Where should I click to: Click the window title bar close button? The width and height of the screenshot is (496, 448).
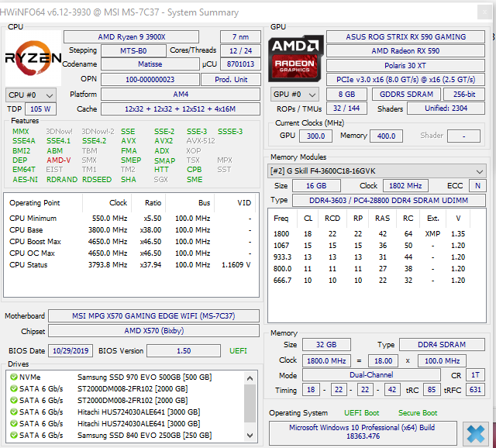484,12
